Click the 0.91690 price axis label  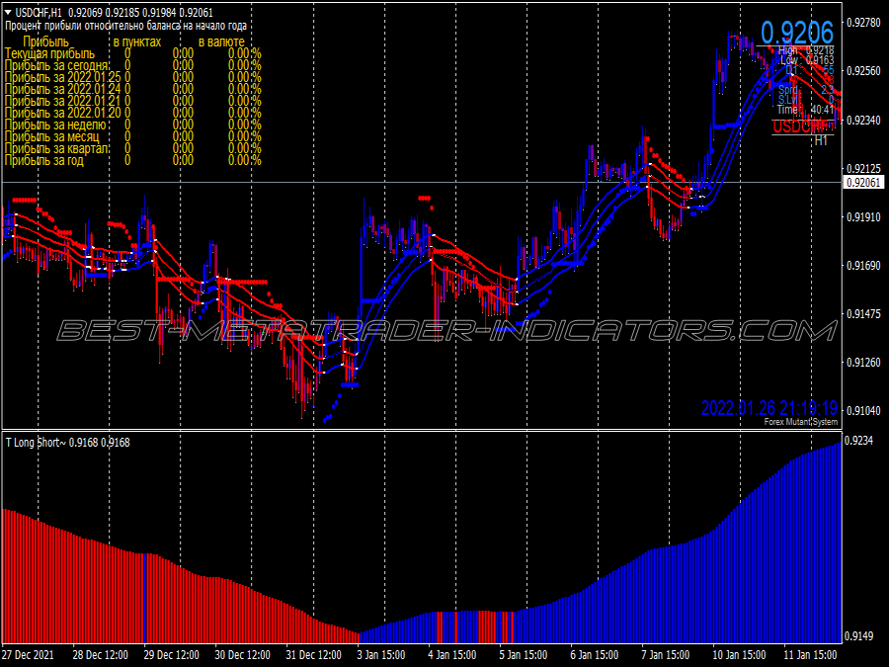(x=863, y=265)
